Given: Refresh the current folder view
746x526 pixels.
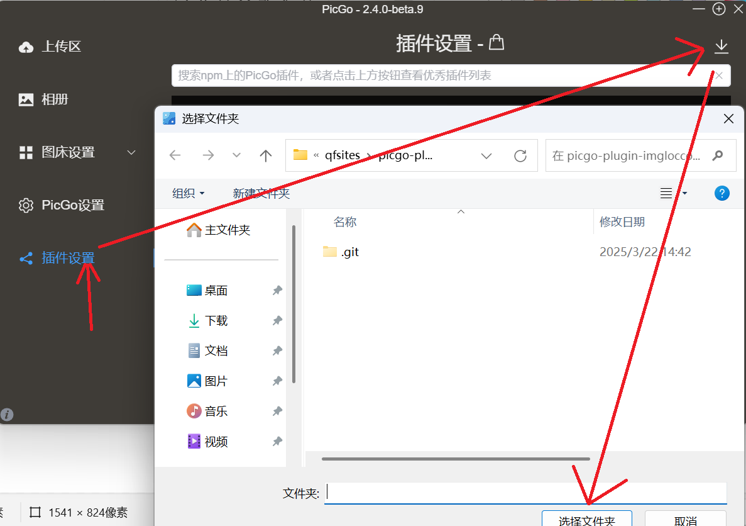Looking at the screenshot, I should pos(520,155).
